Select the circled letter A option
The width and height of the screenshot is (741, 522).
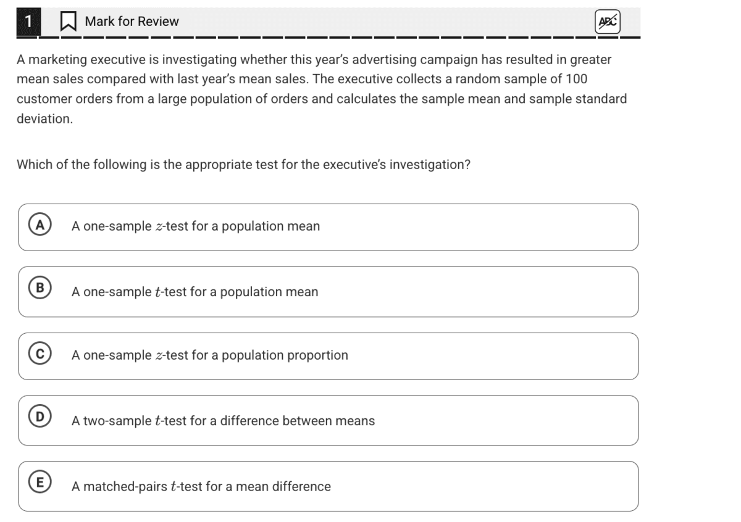pos(40,225)
